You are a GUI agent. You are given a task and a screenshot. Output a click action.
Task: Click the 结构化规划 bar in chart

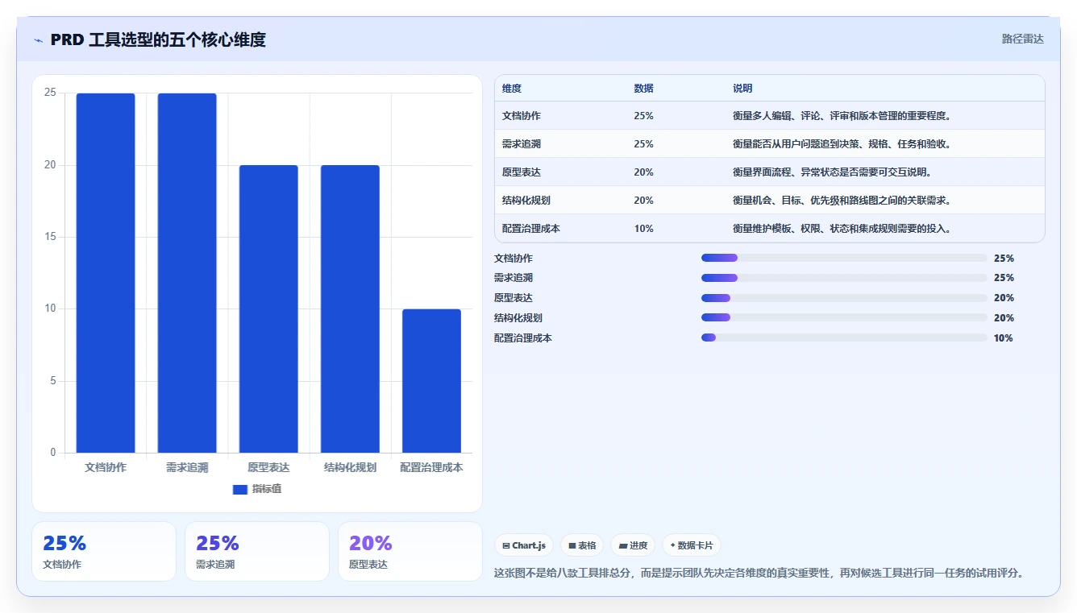[x=350, y=309]
